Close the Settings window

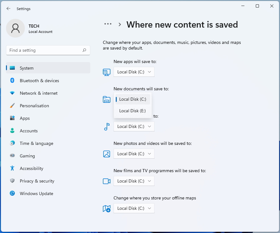272,6
